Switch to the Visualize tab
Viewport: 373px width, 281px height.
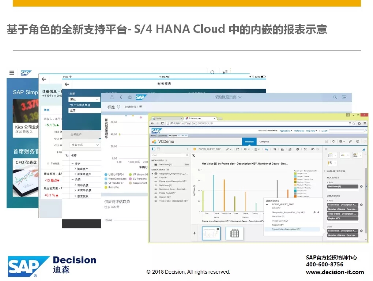tap(249, 142)
